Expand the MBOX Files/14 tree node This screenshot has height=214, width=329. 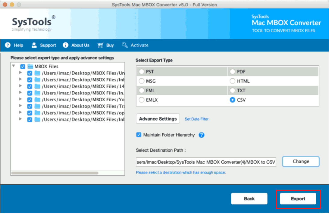click(20, 86)
